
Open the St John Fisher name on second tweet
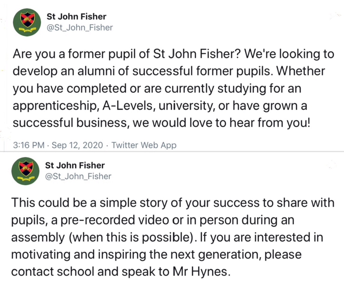[x=75, y=165]
